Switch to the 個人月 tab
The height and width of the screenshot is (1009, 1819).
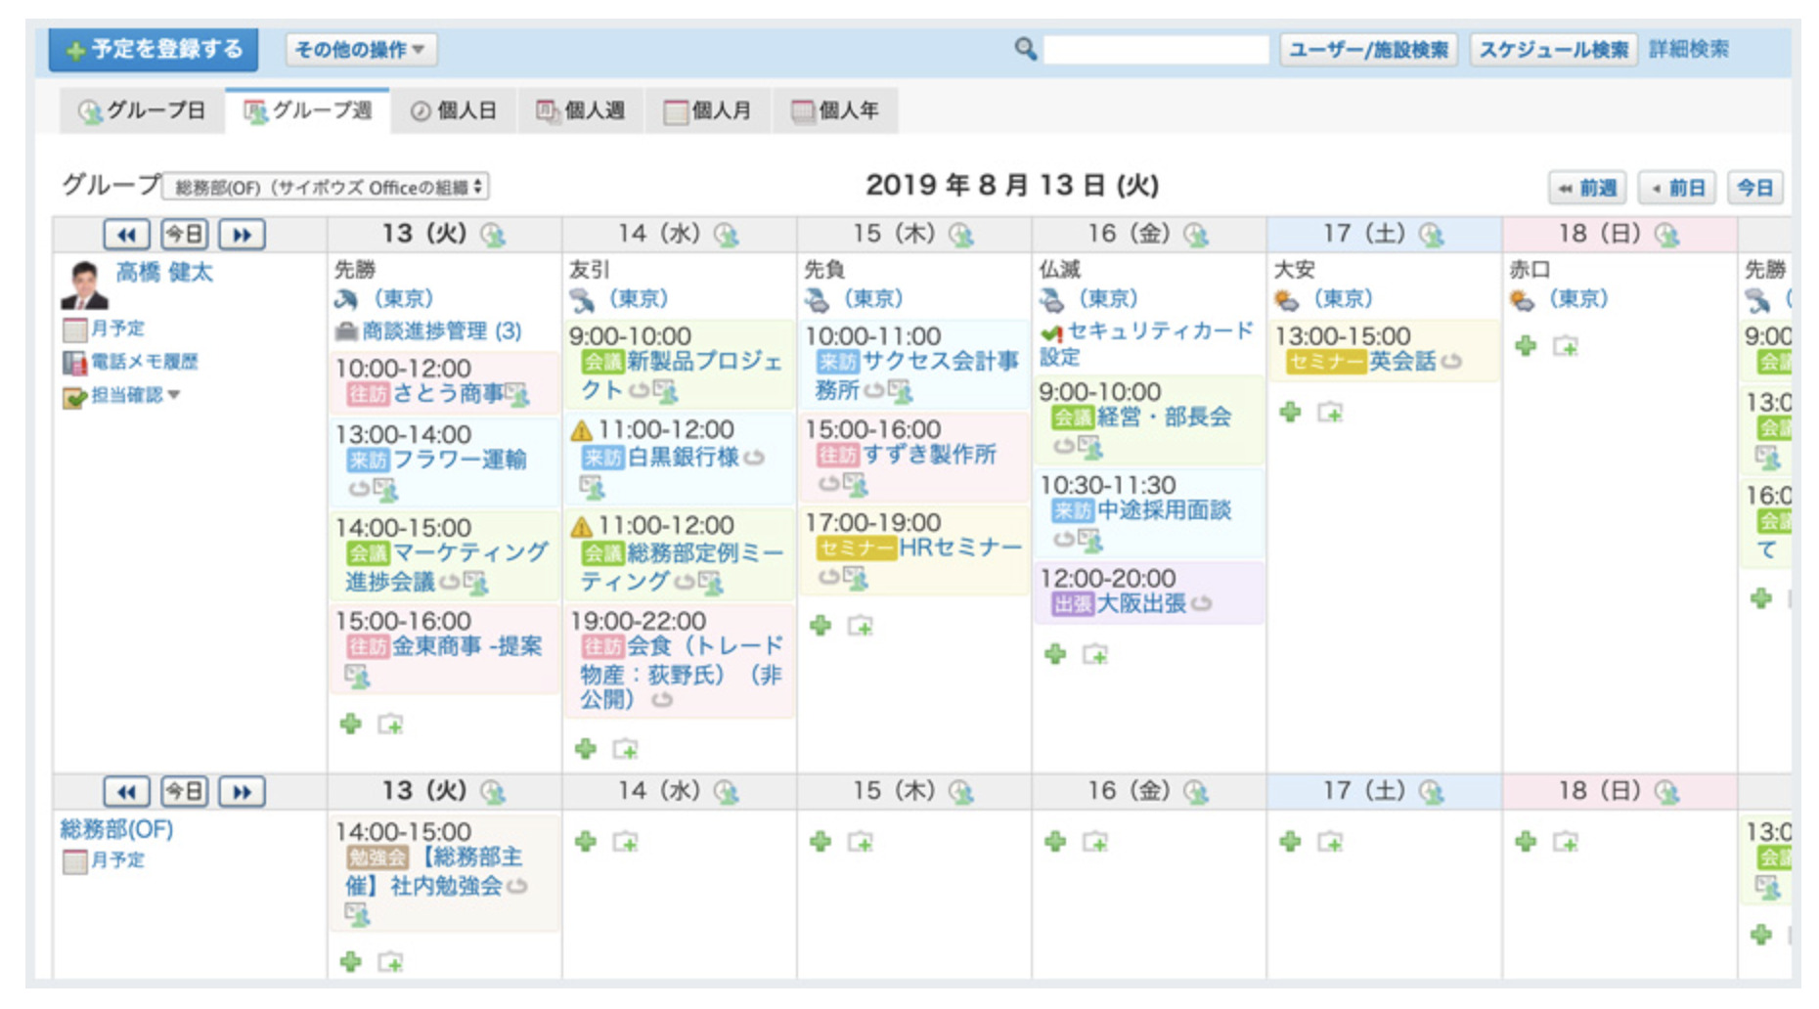pyautogui.click(x=707, y=110)
